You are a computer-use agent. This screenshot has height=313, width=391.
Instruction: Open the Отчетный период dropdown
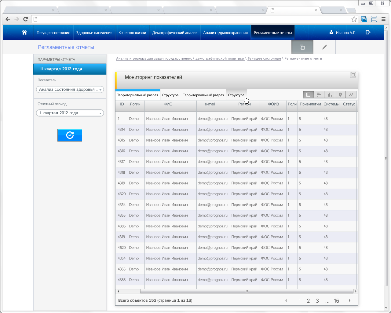(70, 113)
